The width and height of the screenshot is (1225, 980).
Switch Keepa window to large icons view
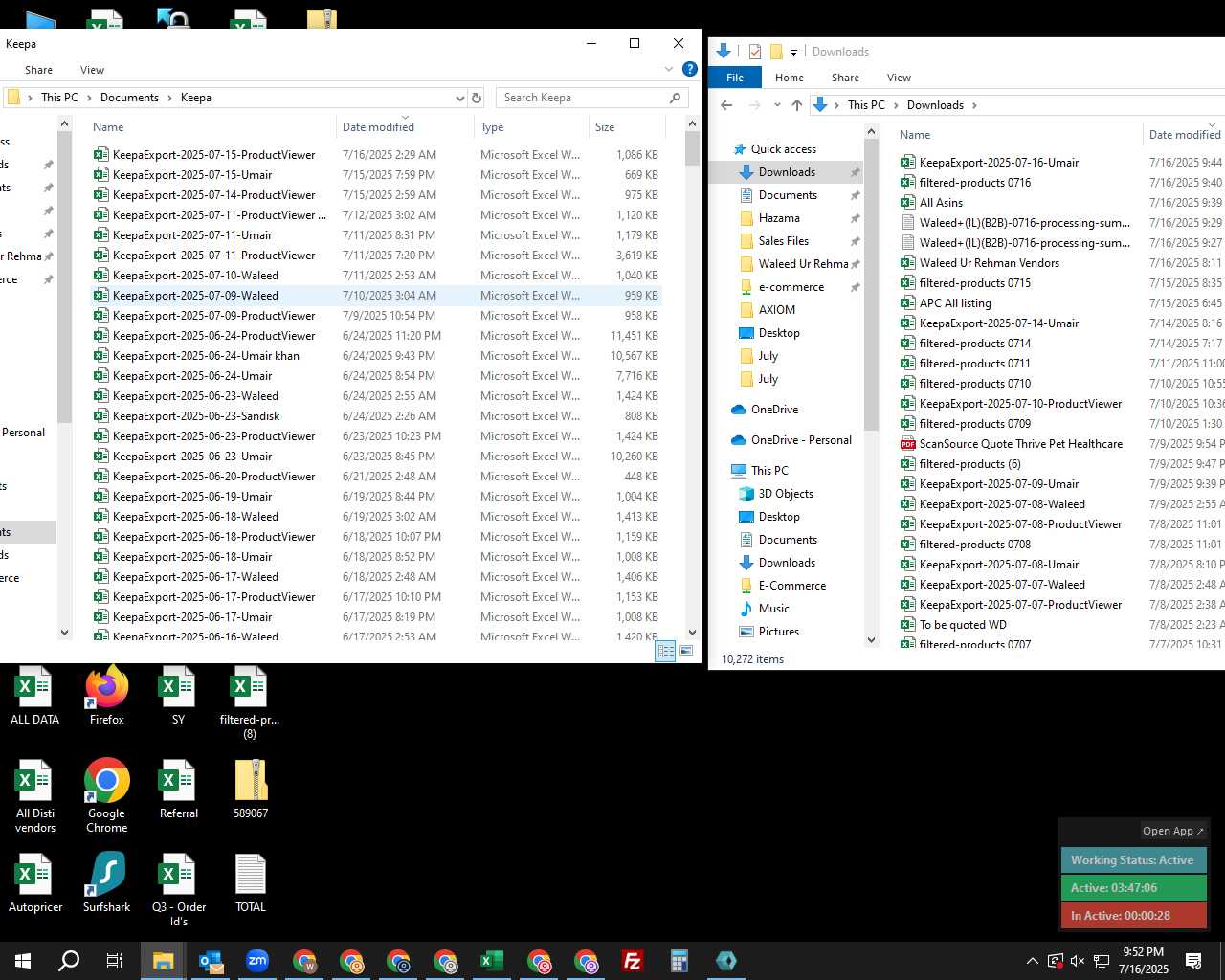(x=686, y=651)
